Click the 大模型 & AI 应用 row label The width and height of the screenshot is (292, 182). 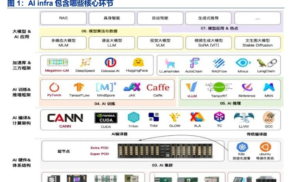pyautogui.click(x=22, y=34)
